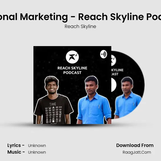Click the RaagJatt.Com download source

pyautogui.click(x=137, y=152)
